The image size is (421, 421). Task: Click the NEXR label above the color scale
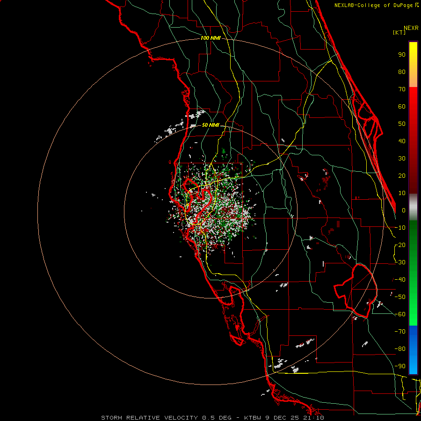(411, 28)
